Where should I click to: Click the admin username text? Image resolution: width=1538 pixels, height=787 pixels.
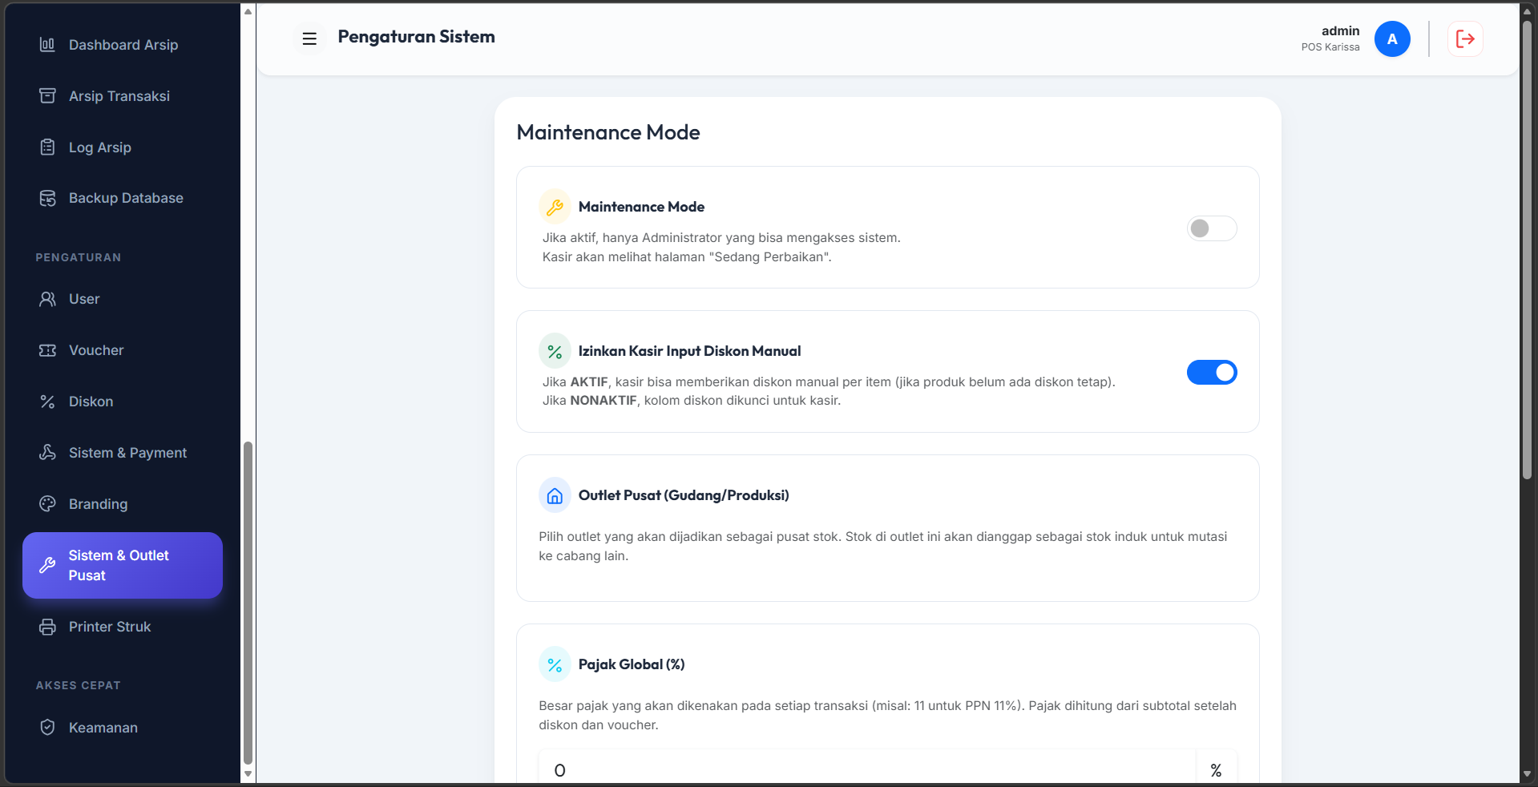tap(1340, 30)
